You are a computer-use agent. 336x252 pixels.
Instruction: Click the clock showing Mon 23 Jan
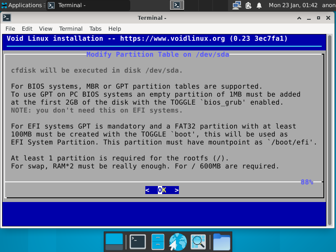pyautogui.click(x=293, y=5)
